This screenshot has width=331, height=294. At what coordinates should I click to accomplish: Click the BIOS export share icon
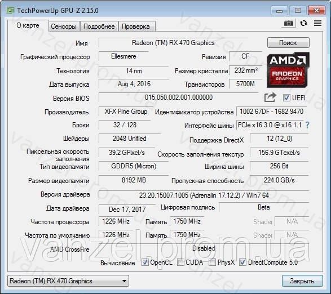[x=270, y=97]
